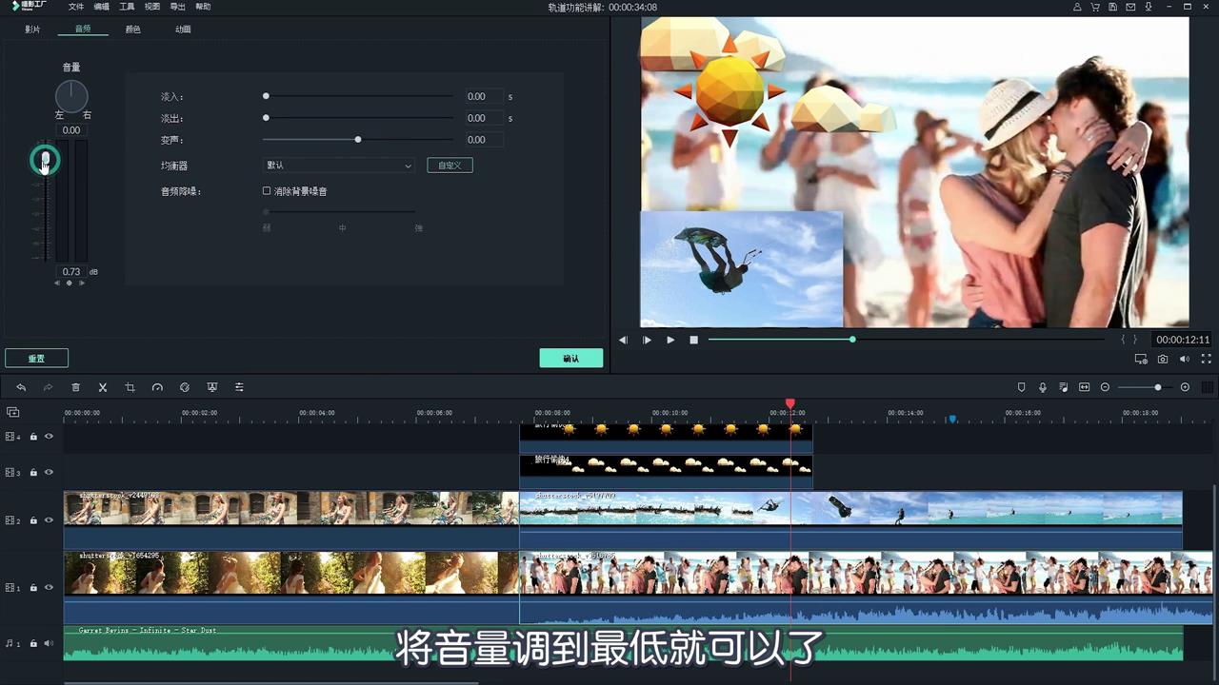Zoom timeline to fit with the fit icon

coord(1084,387)
